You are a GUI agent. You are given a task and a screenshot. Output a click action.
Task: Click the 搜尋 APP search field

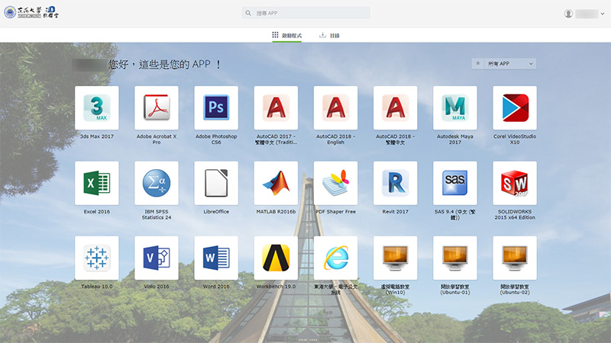click(x=305, y=13)
